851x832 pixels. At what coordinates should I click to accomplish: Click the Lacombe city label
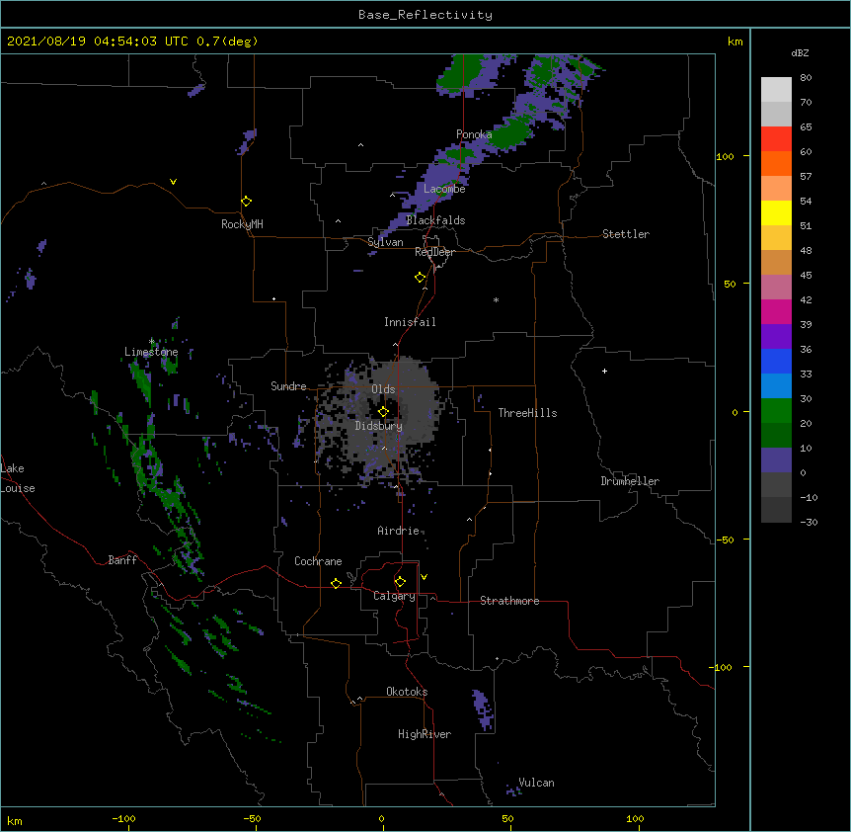(444, 189)
